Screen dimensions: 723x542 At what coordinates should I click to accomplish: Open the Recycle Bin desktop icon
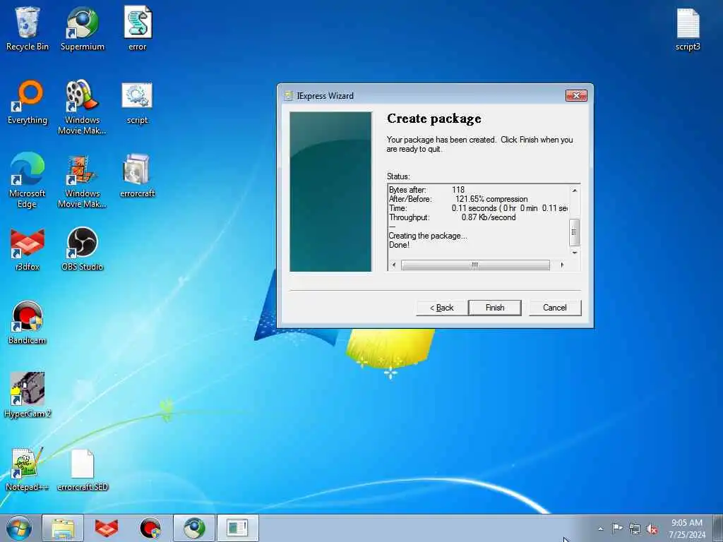pos(28,28)
